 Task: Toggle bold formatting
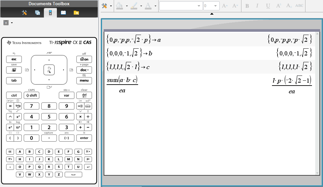point(247,6)
